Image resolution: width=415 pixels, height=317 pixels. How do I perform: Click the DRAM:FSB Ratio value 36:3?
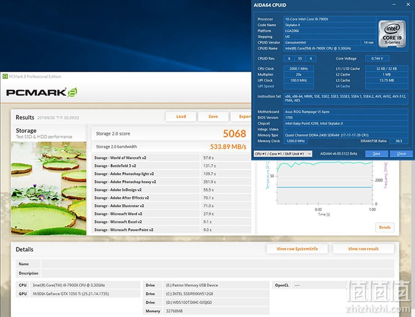coord(398,141)
